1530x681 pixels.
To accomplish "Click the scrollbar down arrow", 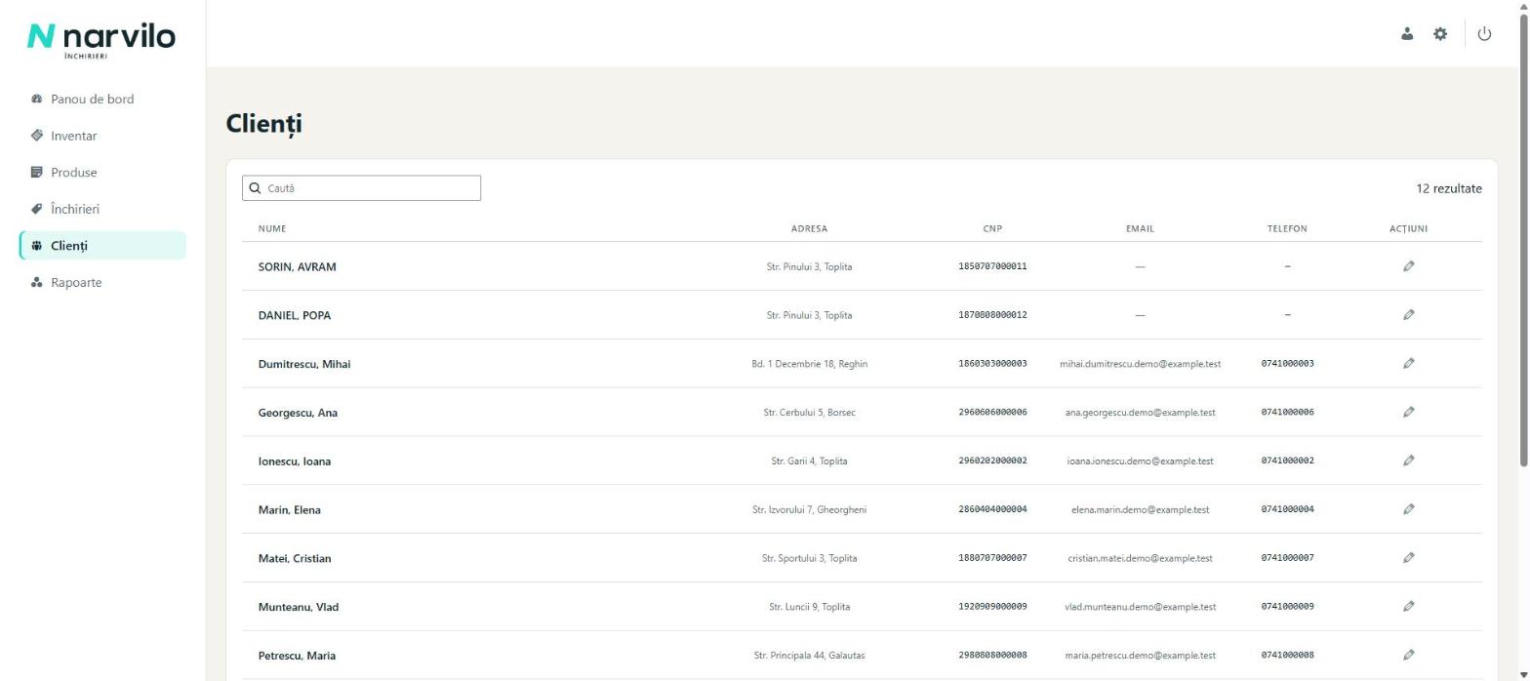I will click(x=1524, y=674).
